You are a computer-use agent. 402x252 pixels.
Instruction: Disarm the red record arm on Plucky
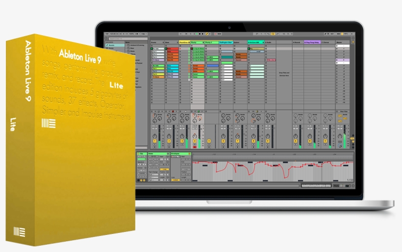tap(195, 147)
